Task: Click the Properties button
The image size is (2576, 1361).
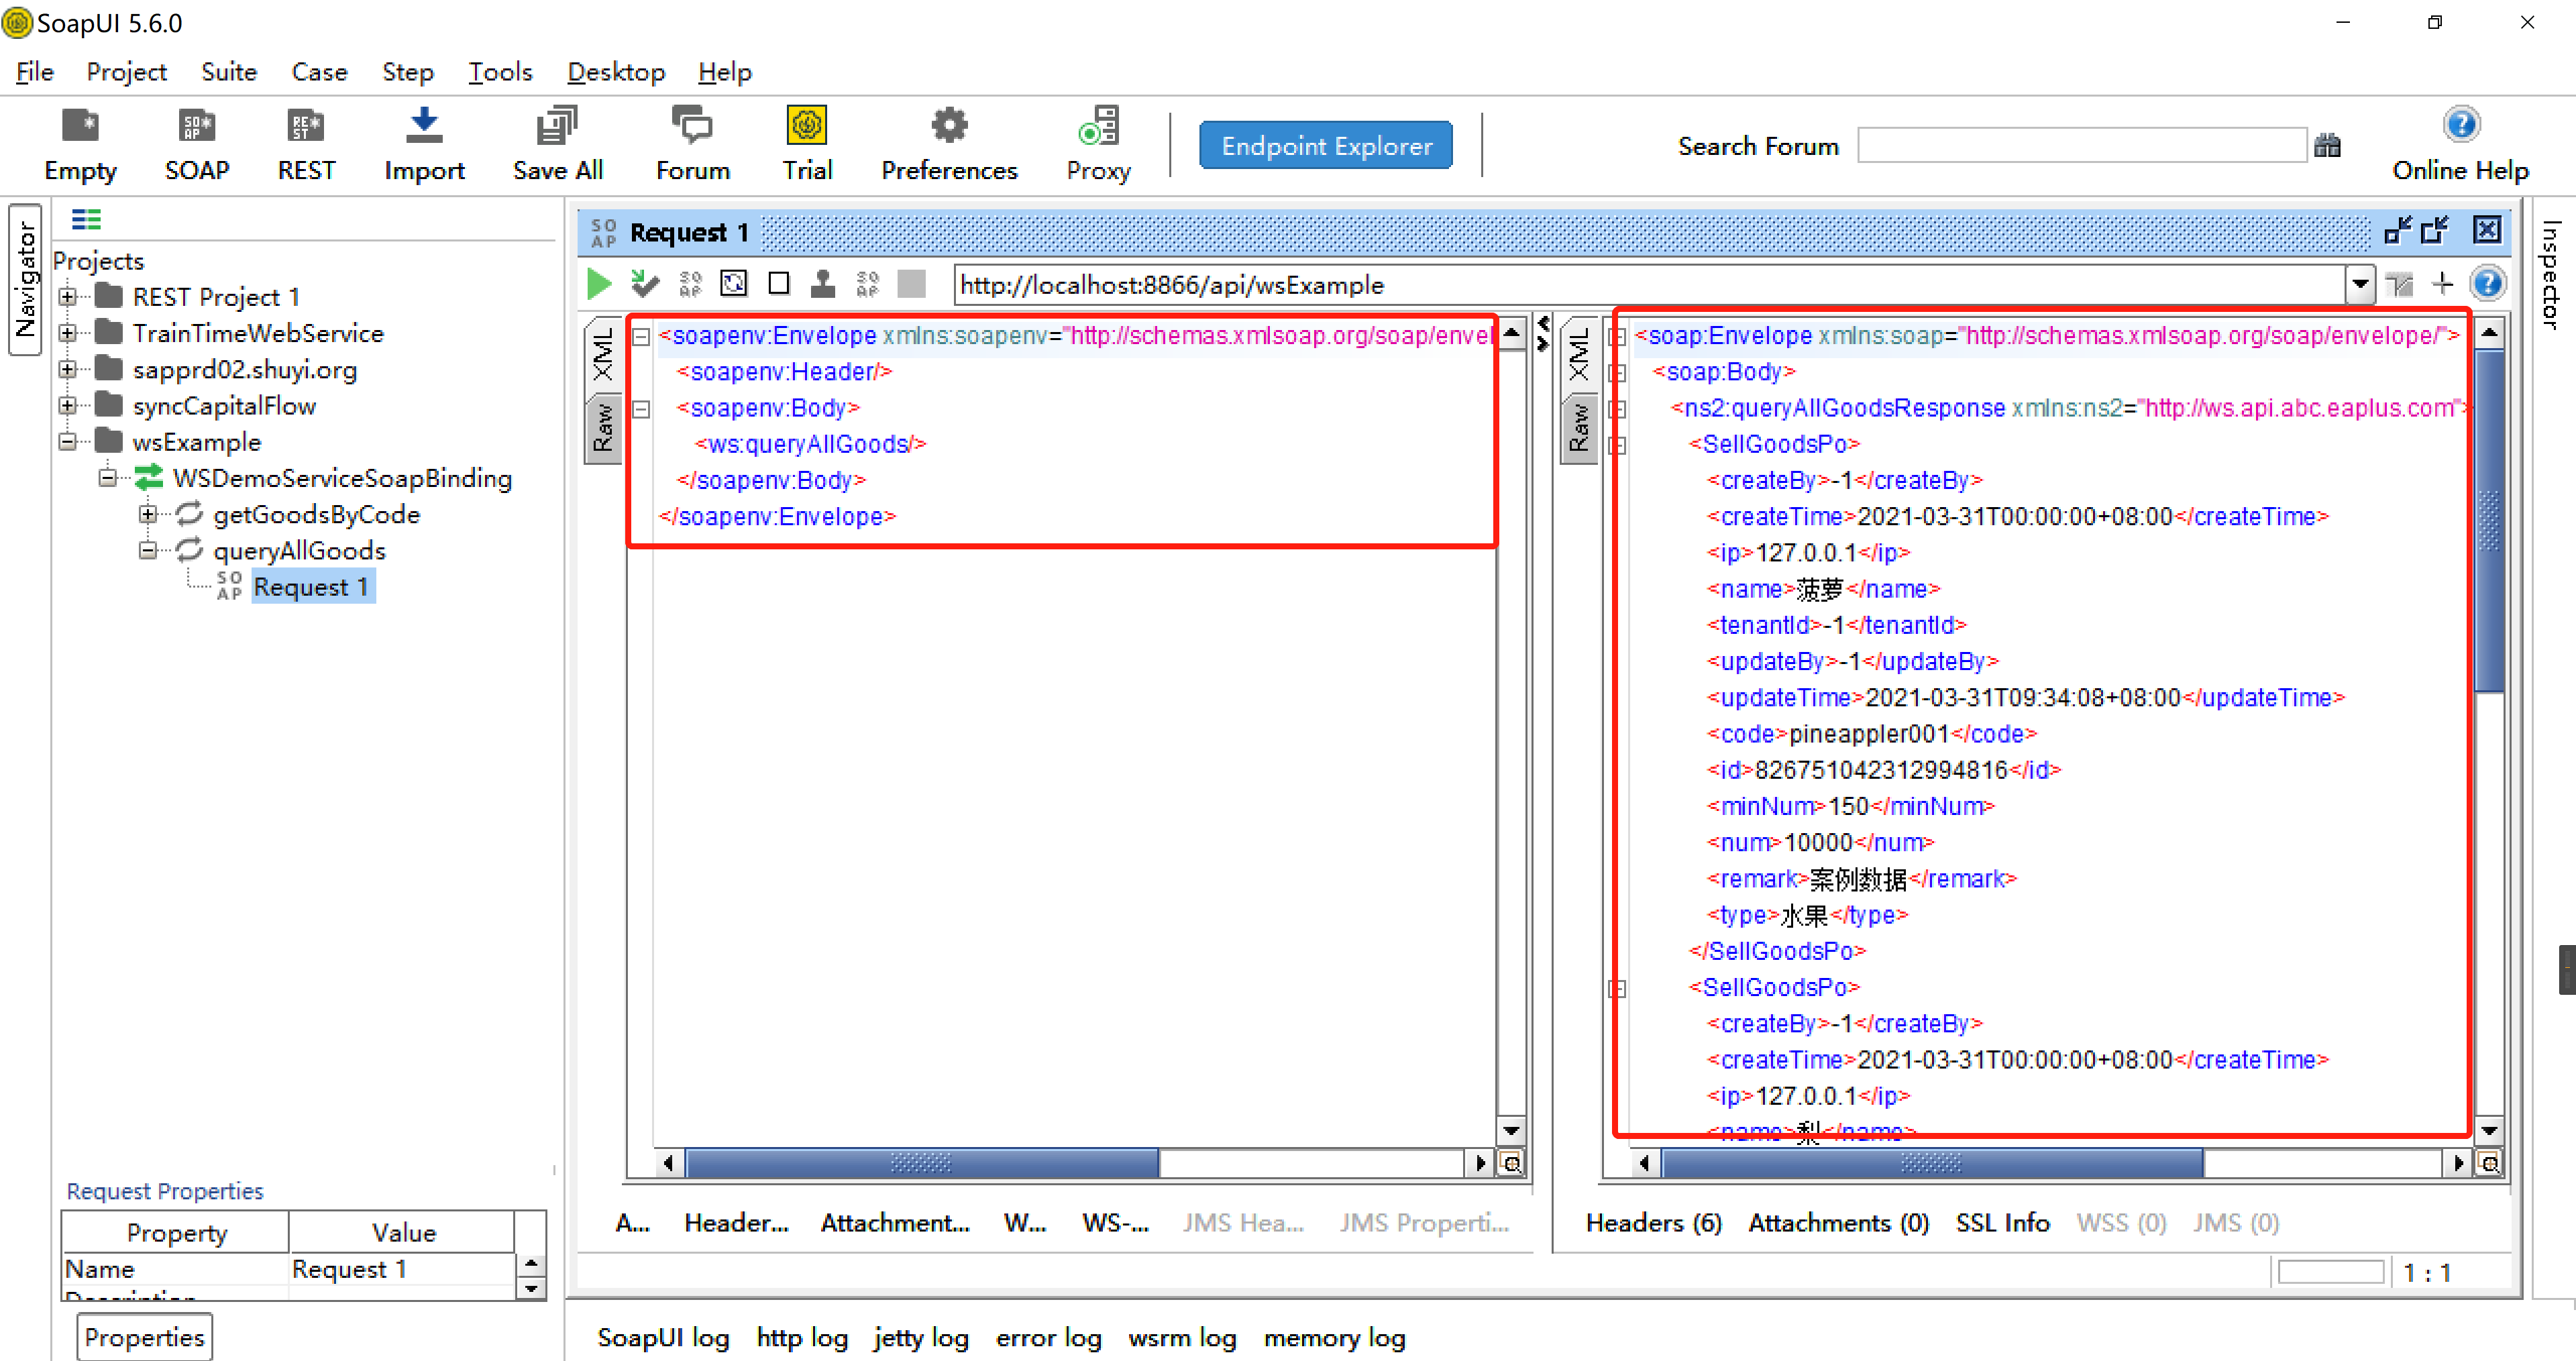Action: click(144, 1337)
